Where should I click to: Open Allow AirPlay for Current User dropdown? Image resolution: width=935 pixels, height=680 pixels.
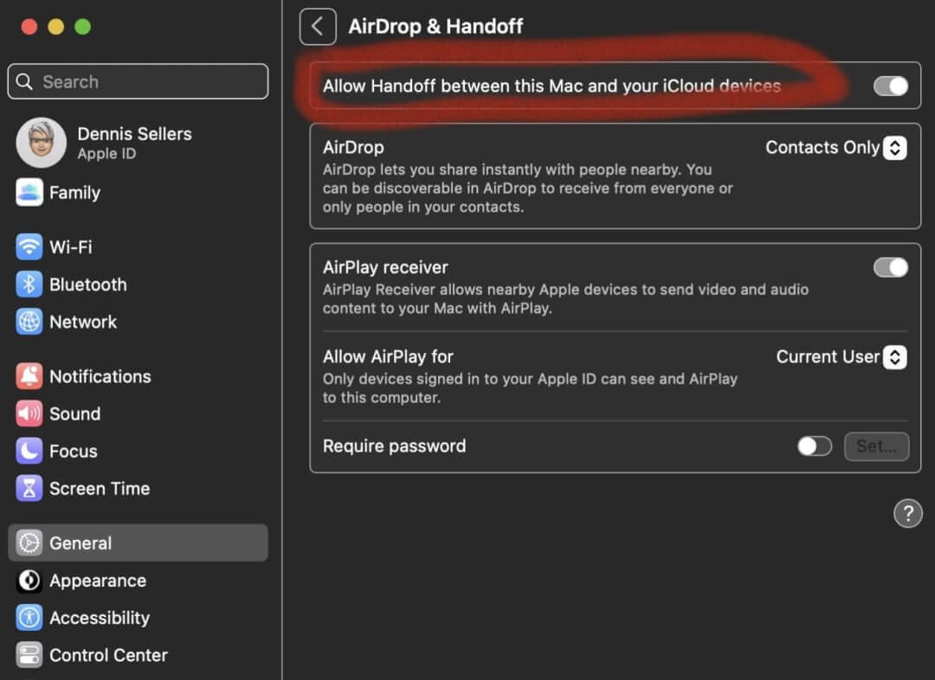[894, 357]
